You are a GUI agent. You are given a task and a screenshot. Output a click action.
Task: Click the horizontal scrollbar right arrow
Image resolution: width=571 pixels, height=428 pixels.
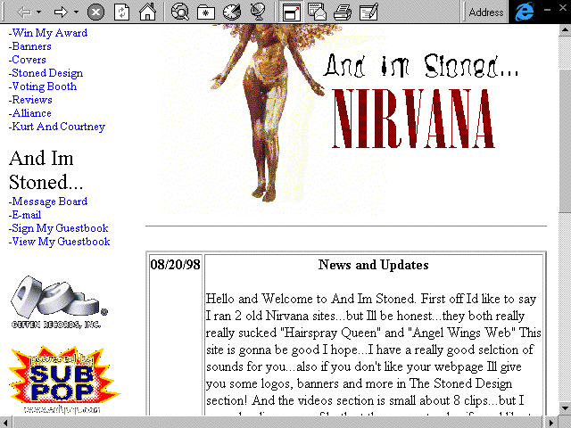pyautogui.click(x=552, y=422)
